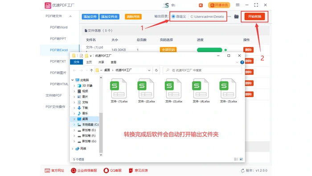Click Explorer forward arrow
This screenshot has width=312, height=176.
(81, 70)
